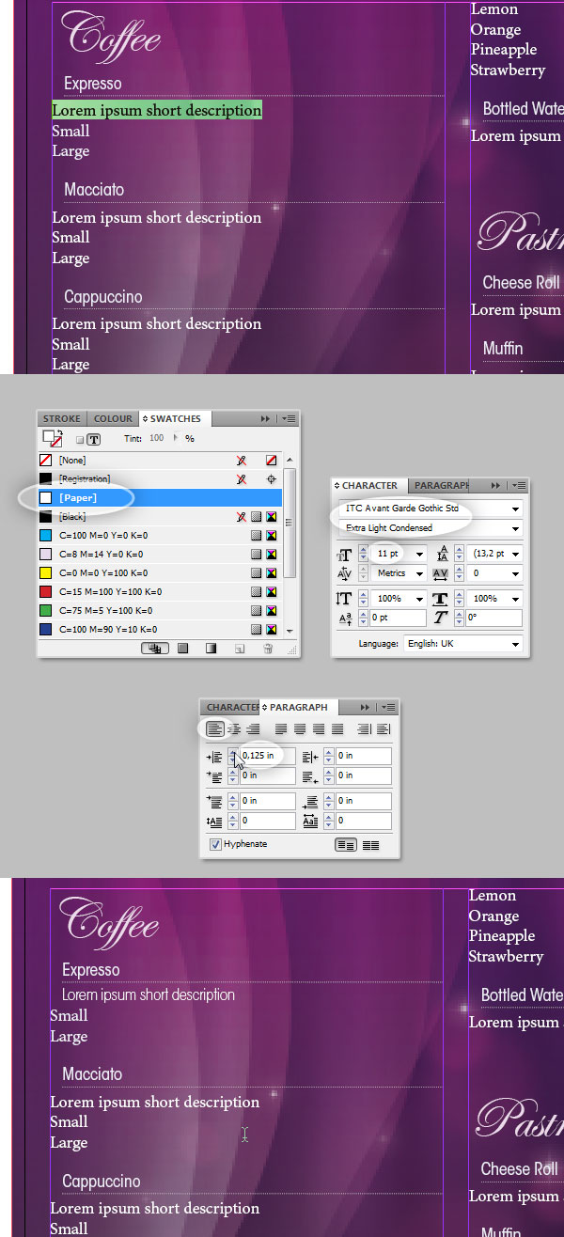Screen dimensions: 564x1237
Task: Switch to Paragraph tab in Character panel
Action: tap(441, 486)
